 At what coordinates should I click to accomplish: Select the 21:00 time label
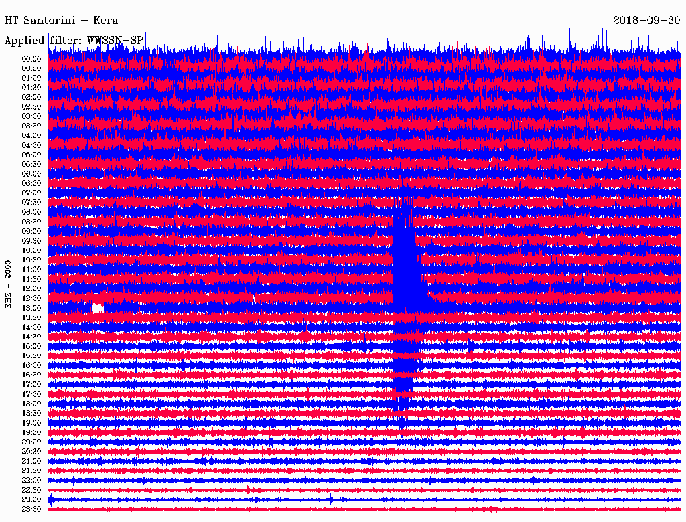[31, 462]
